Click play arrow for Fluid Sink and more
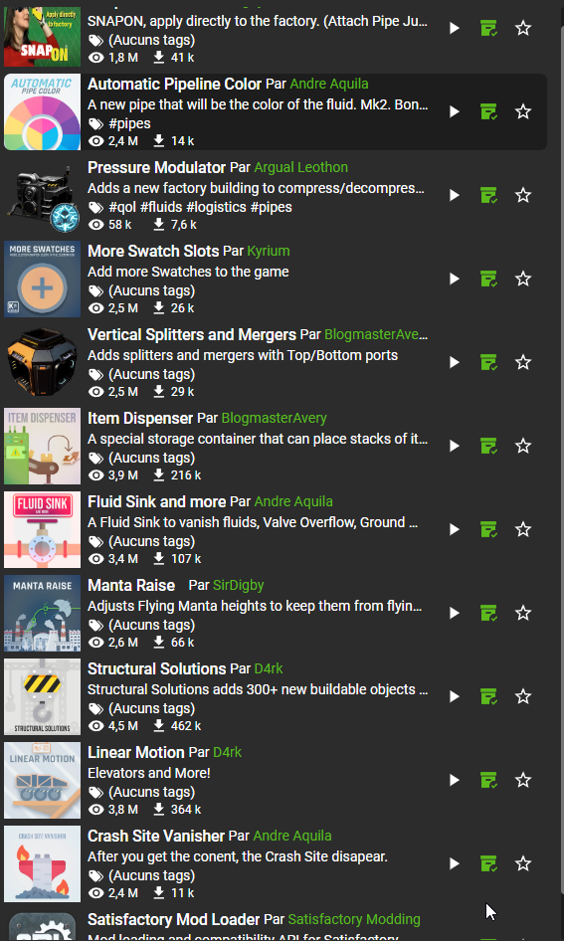 455,529
